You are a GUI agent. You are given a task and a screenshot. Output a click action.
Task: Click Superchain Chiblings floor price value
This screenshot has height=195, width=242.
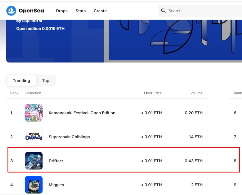coord(151,137)
